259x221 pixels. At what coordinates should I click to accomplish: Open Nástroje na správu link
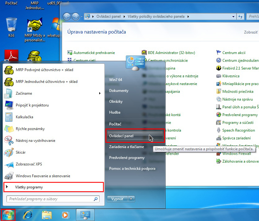point(238,99)
